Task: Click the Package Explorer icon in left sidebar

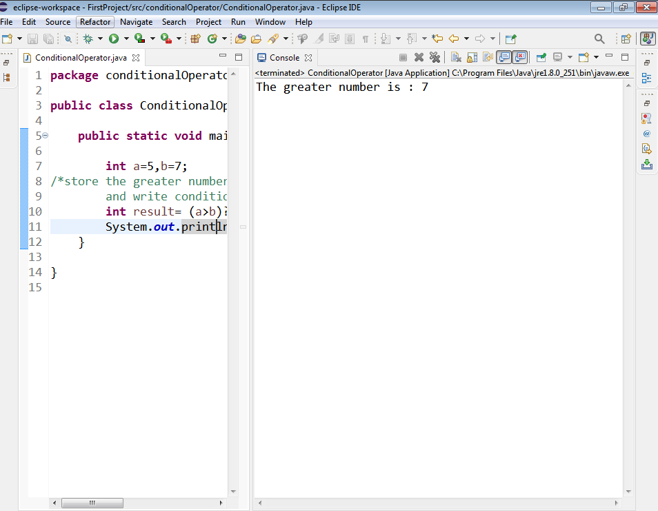Action: (6, 78)
